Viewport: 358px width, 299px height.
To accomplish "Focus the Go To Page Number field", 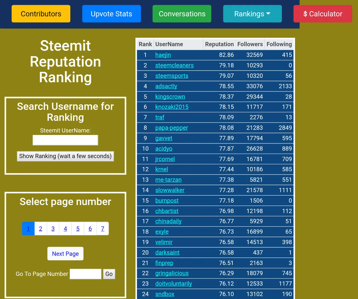I will [x=86, y=274].
